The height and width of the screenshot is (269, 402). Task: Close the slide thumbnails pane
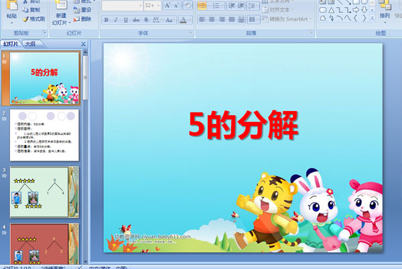(x=83, y=44)
